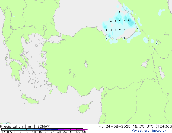Click the 0.5–1 mm legend color swatch

[x=11, y=129]
